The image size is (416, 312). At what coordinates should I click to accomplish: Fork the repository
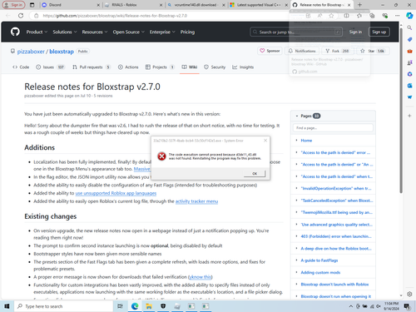pyautogui.click(x=337, y=51)
